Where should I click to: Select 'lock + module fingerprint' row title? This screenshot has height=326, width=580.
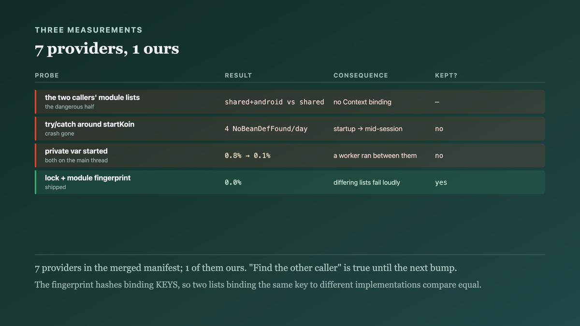point(88,178)
